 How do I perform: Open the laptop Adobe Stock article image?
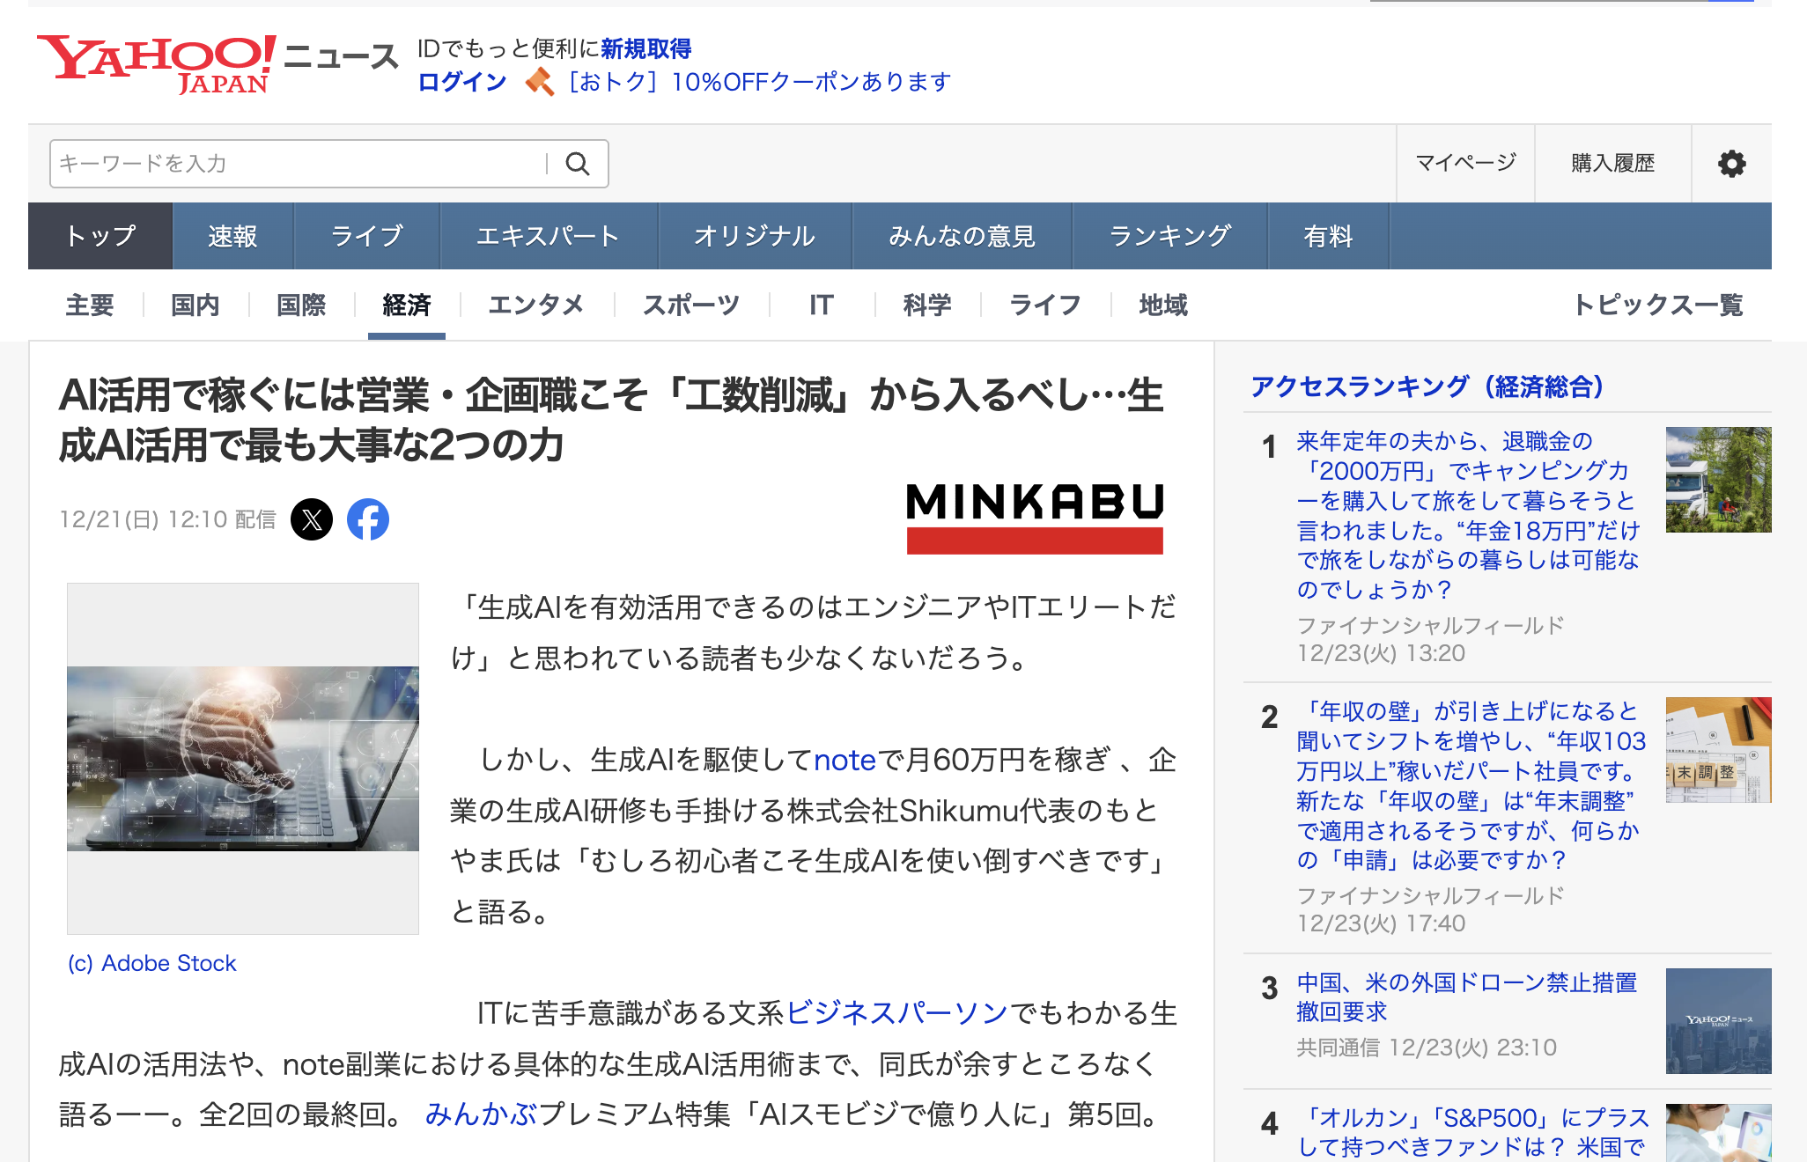[x=243, y=758]
